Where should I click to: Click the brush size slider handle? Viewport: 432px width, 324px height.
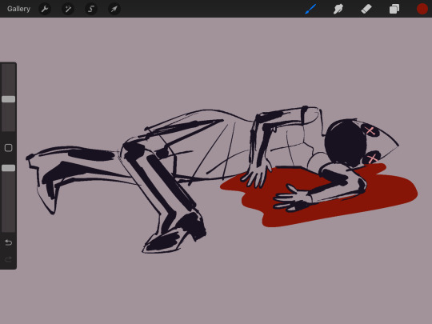[x=8, y=99]
